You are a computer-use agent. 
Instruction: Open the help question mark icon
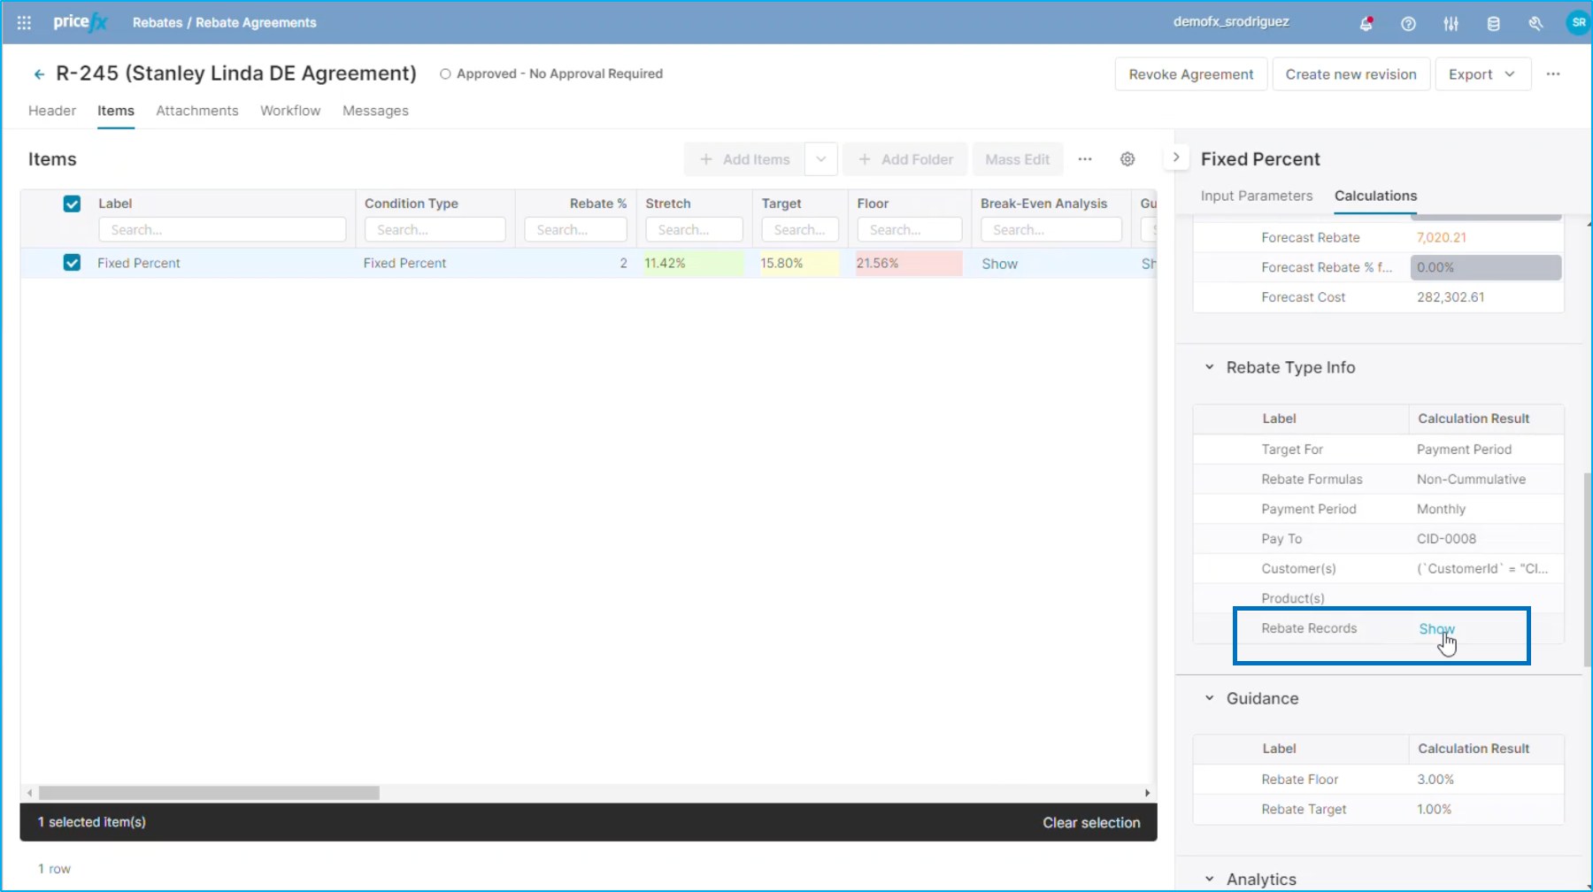tap(1408, 24)
